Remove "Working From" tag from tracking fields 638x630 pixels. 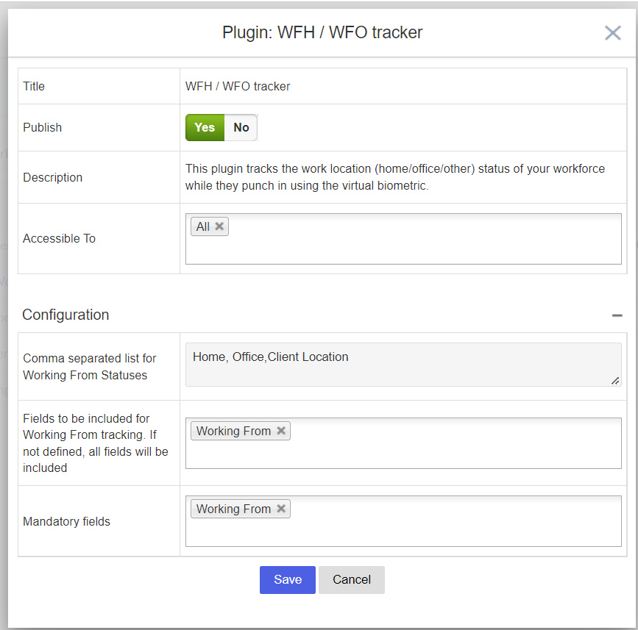pos(282,431)
